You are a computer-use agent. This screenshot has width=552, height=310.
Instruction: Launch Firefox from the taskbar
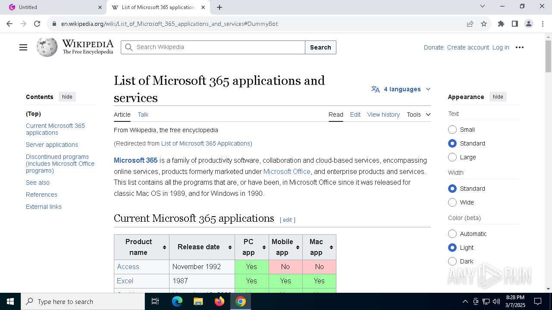pyautogui.click(x=220, y=301)
